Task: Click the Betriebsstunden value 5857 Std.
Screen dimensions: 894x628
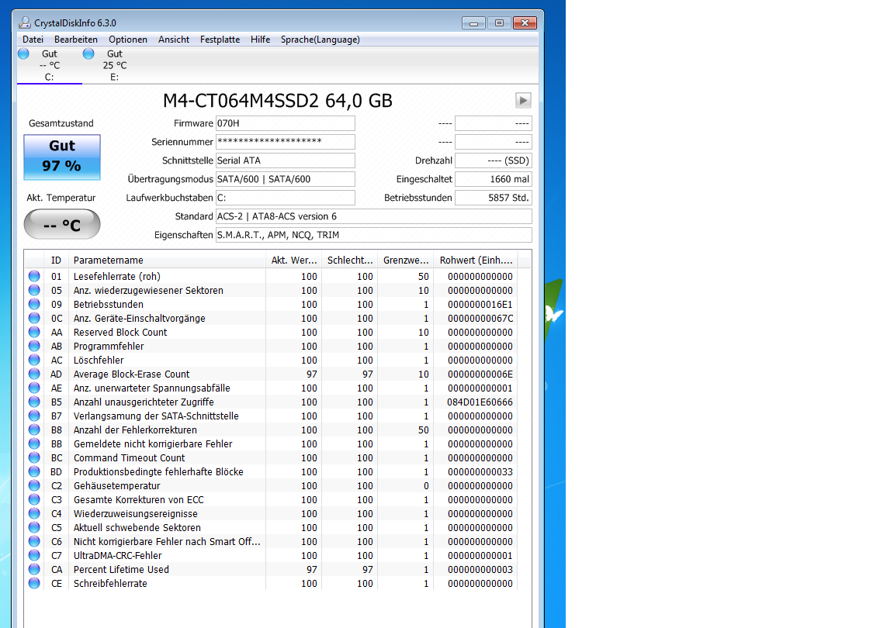Action: 494,198
